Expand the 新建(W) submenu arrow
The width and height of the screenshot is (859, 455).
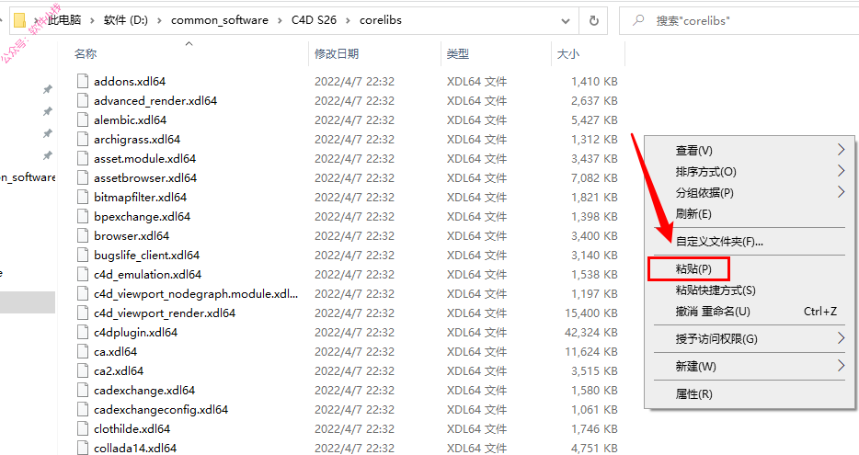click(x=842, y=366)
